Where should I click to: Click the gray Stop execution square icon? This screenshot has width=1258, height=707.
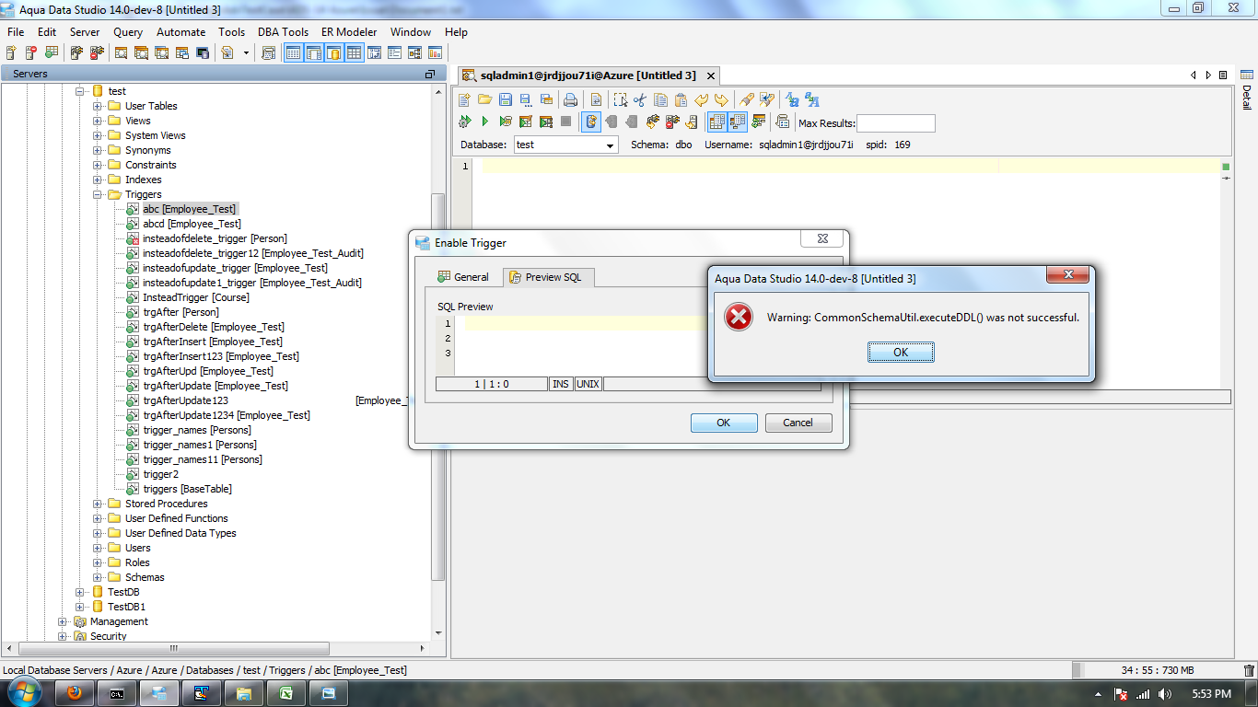click(x=565, y=122)
